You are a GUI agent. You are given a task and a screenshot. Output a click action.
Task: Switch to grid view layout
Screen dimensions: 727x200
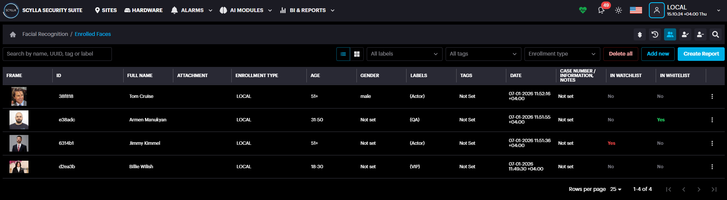click(357, 54)
